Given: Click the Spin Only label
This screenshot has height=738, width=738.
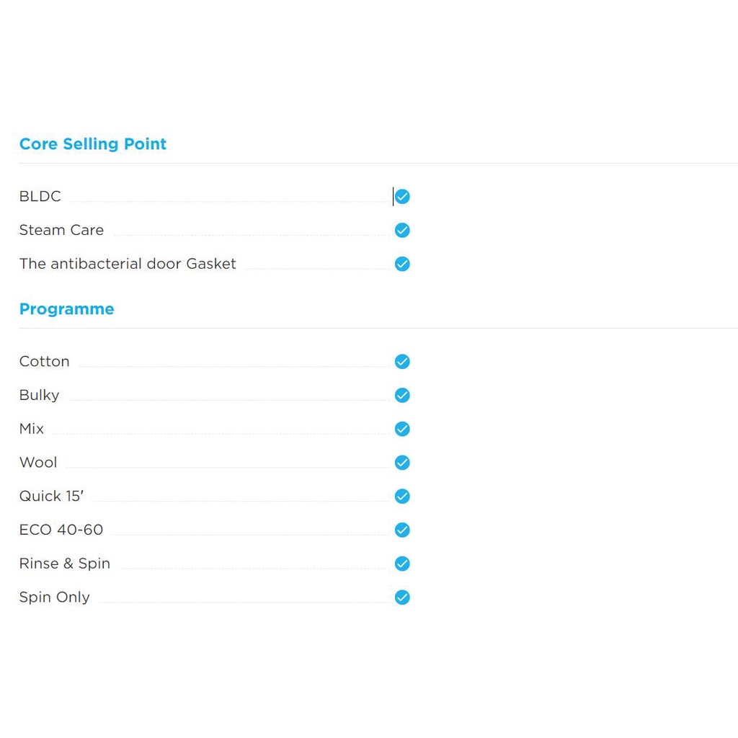Looking at the screenshot, I should pyautogui.click(x=55, y=597).
